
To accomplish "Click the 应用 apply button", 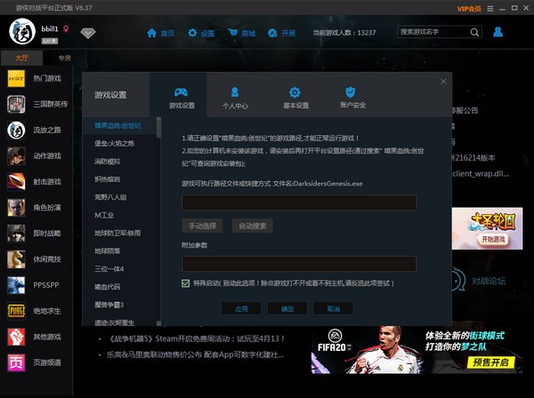I will 241,308.
